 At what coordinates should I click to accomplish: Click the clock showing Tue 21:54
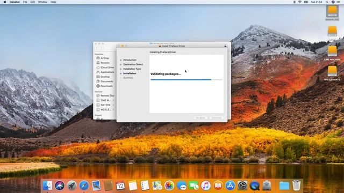pos(317,2)
